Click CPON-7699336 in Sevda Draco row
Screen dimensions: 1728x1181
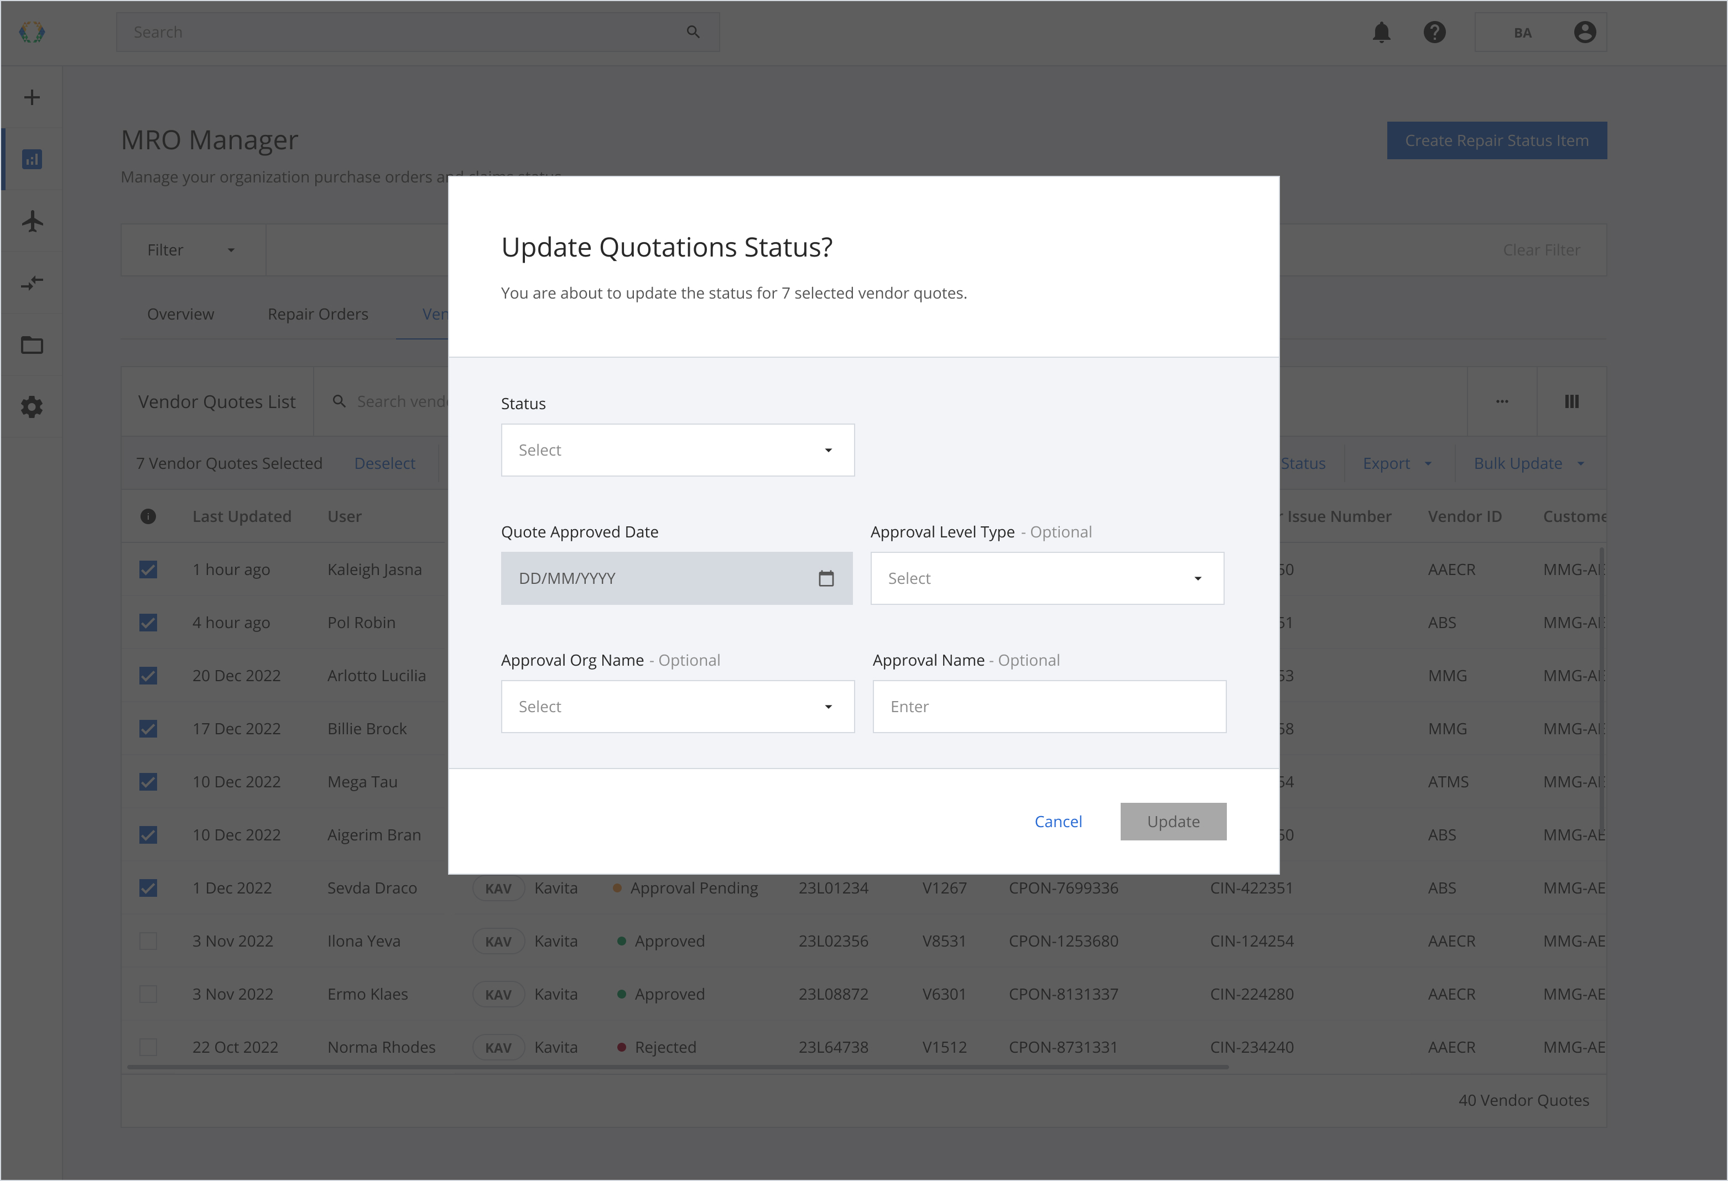point(1063,888)
